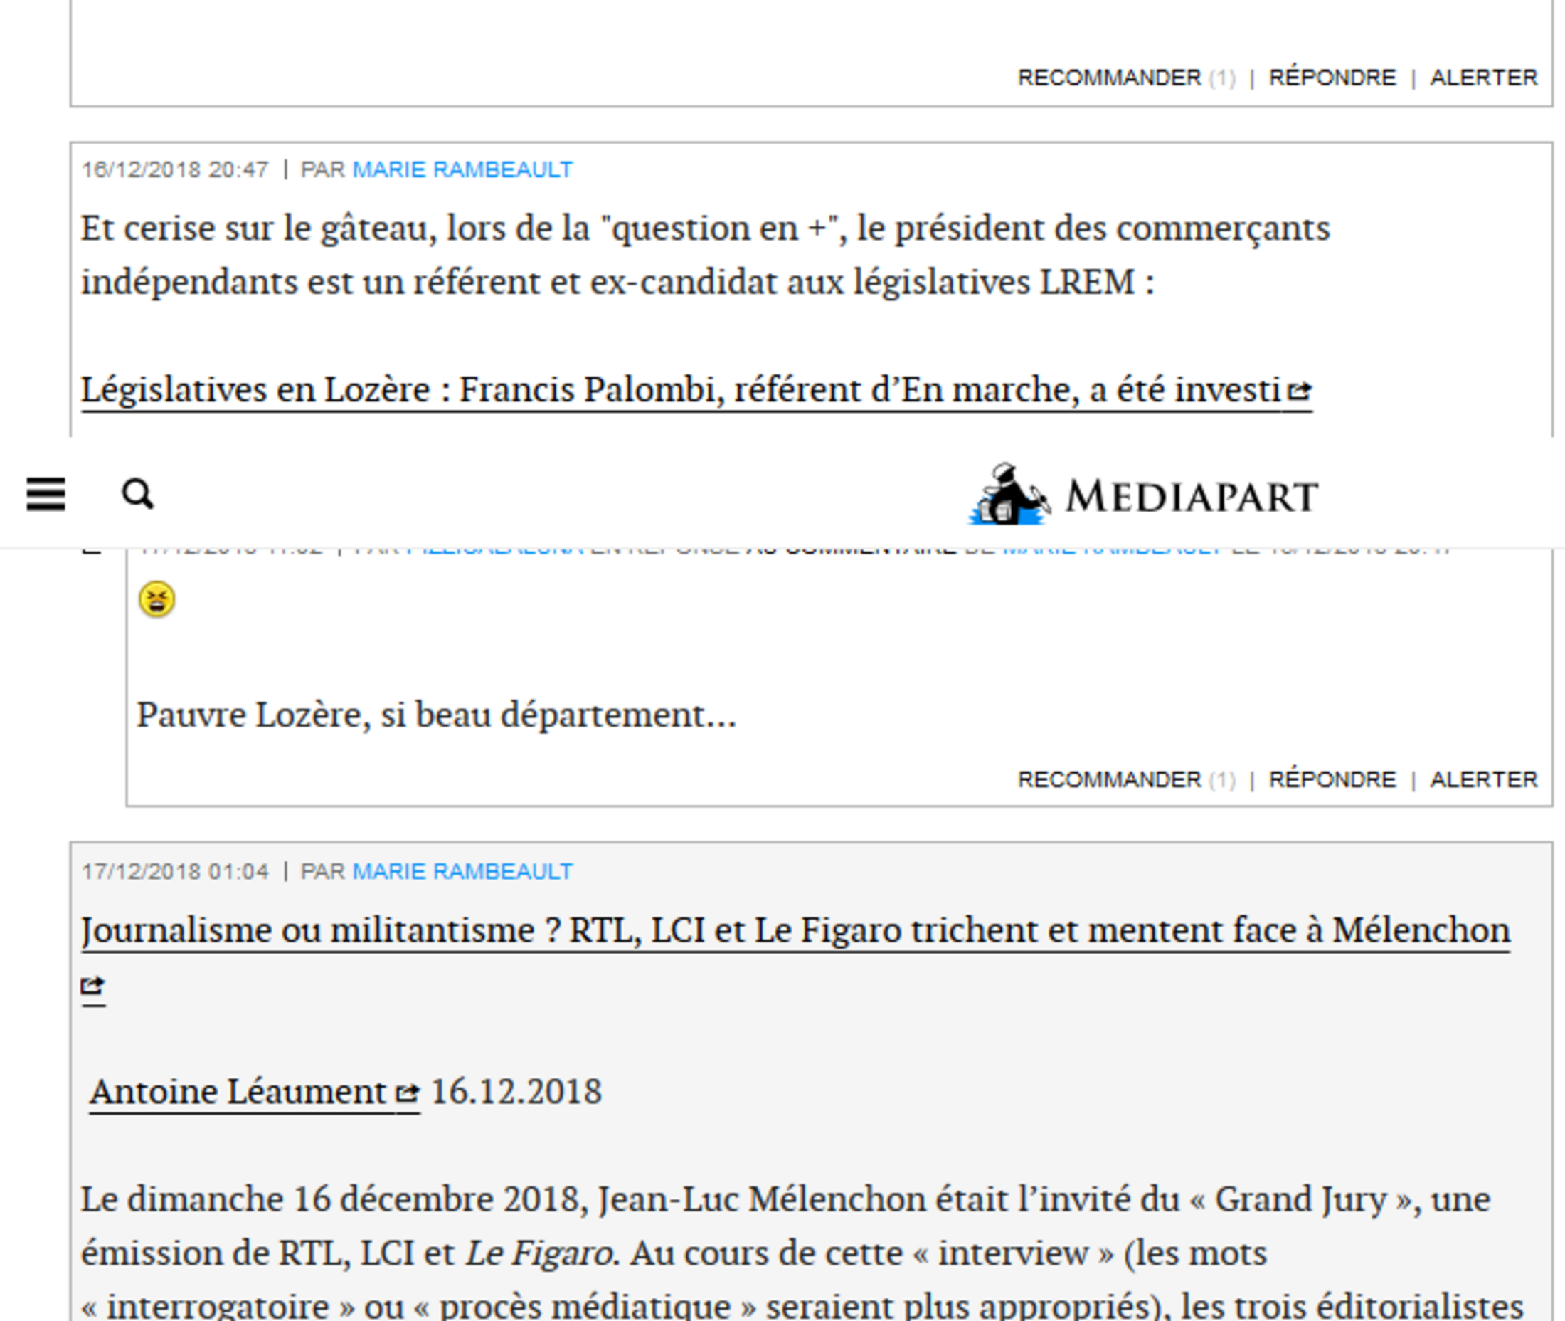Click the laughing emoji in reply

tap(156, 599)
